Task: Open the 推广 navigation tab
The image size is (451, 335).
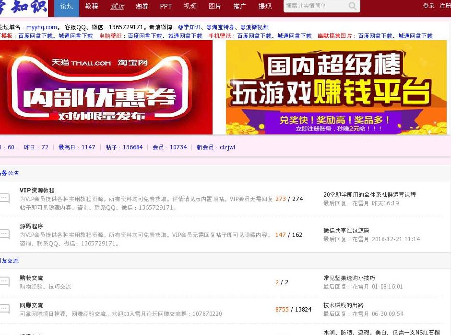Action: (240, 6)
